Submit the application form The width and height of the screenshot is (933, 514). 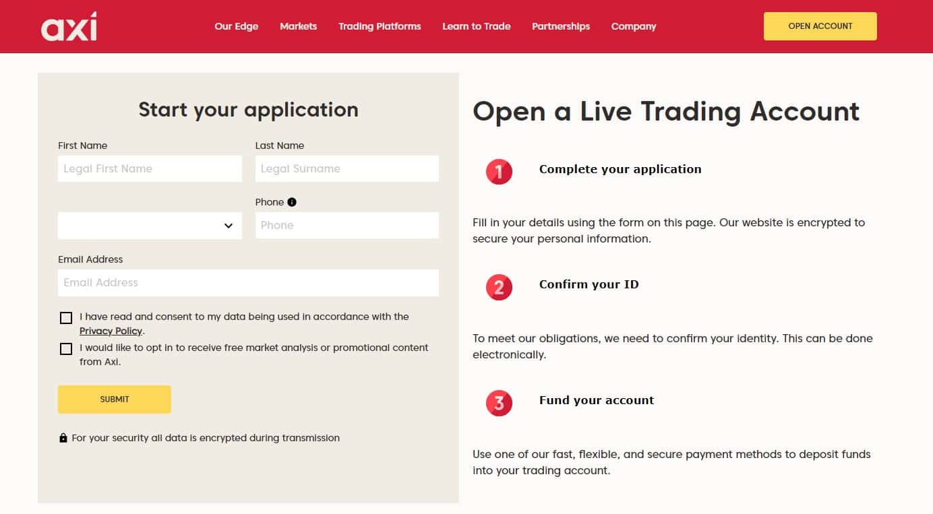pos(115,399)
